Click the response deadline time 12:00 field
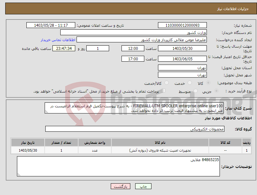The height and width of the screenshot is (195, 257). click(x=133, y=48)
